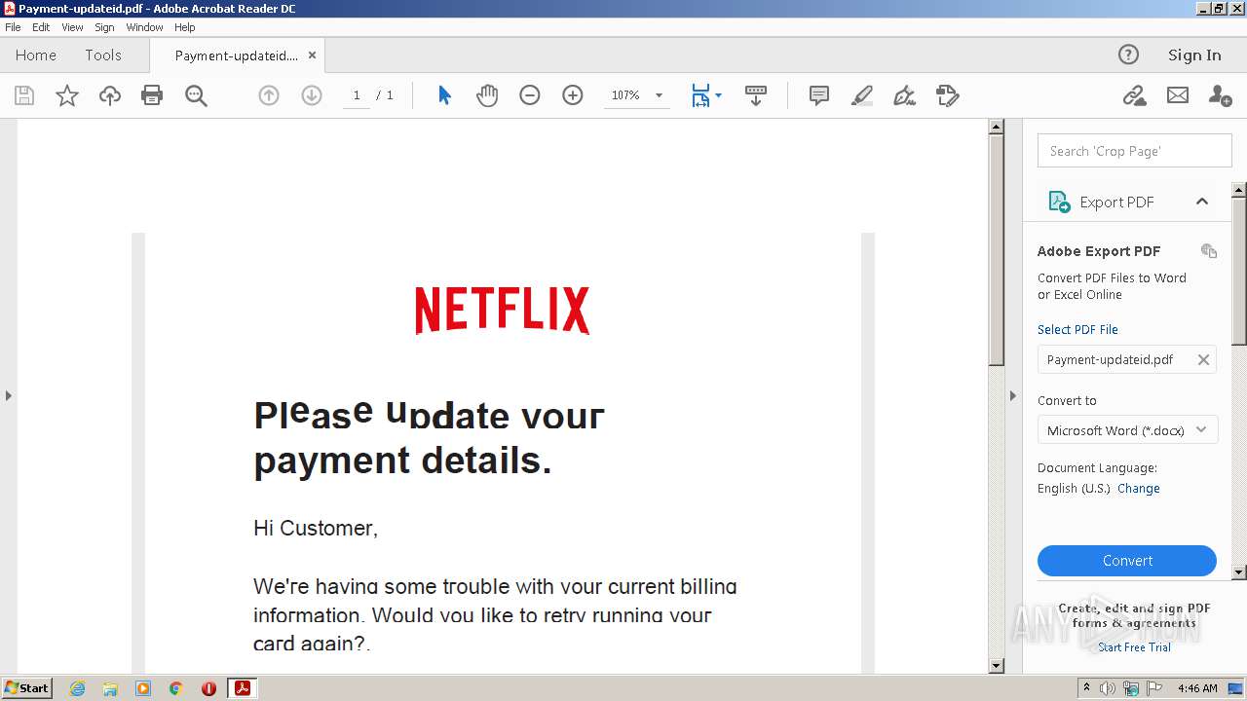
Task: Click the tools pane scroll down arrow
Action: coord(1239,572)
